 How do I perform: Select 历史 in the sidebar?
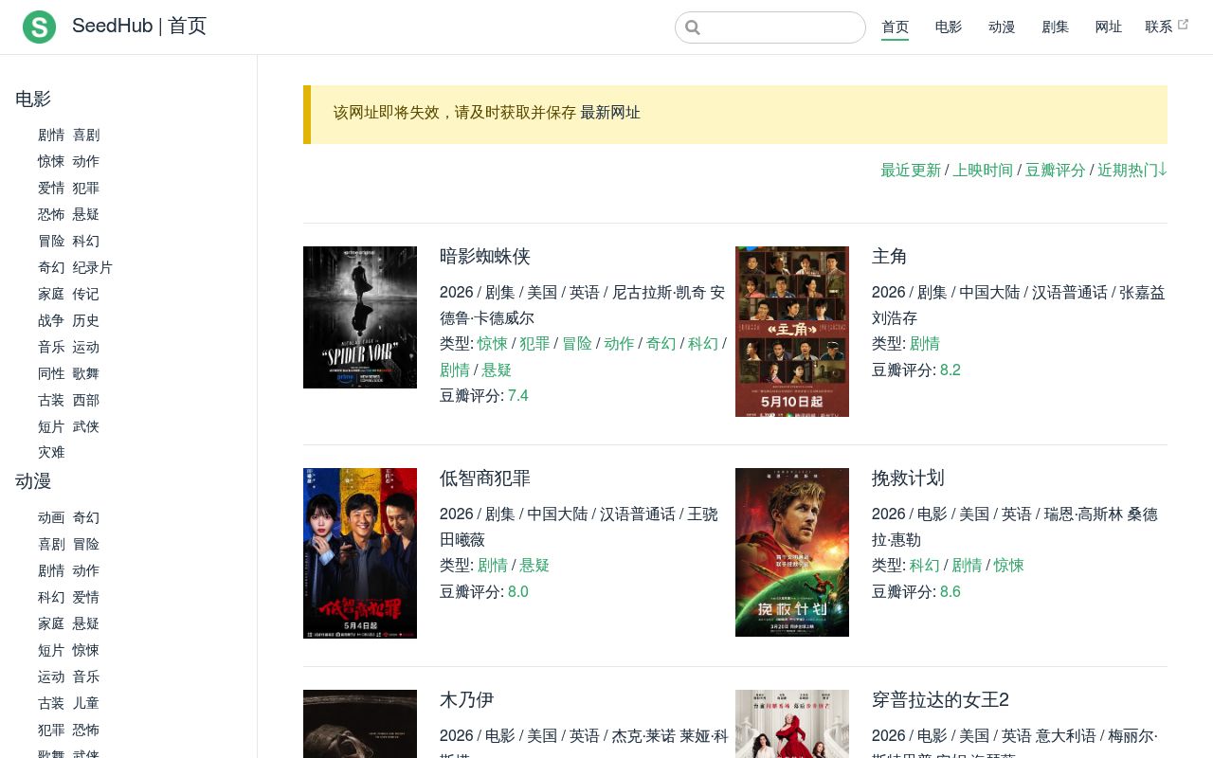click(x=86, y=321)
